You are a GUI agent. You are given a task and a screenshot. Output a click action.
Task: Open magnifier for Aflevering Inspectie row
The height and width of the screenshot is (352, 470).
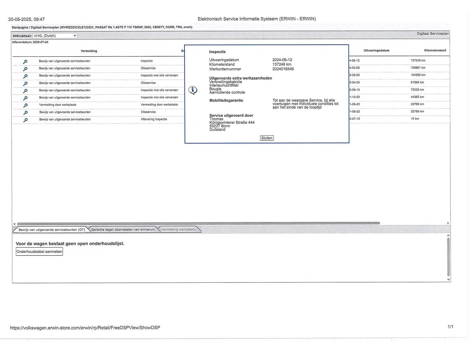25,120
